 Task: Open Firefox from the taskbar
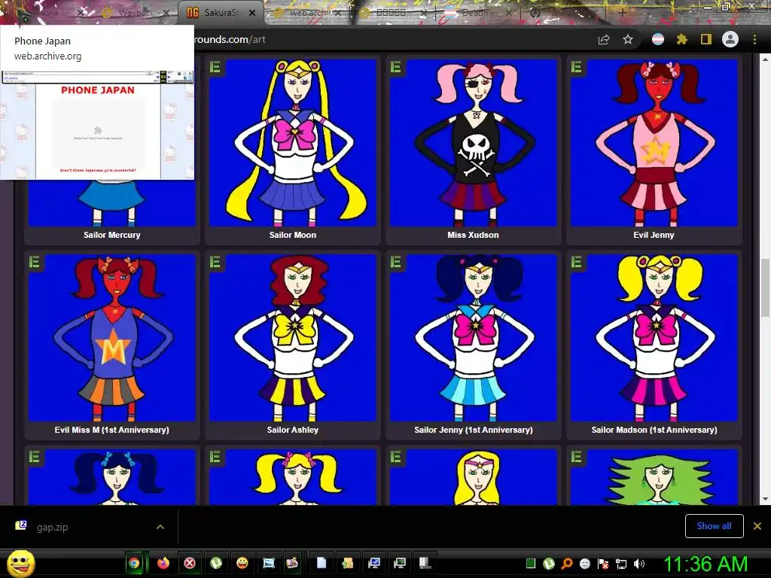(163, 563)
